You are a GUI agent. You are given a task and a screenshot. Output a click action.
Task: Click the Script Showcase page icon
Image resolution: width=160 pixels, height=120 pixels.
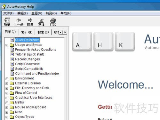coord(12,64)
